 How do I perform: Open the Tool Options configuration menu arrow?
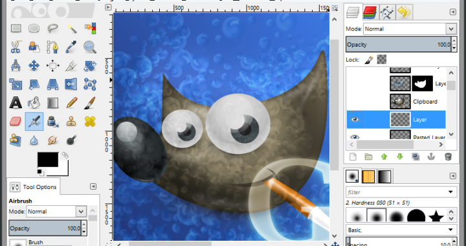[93, 186]
